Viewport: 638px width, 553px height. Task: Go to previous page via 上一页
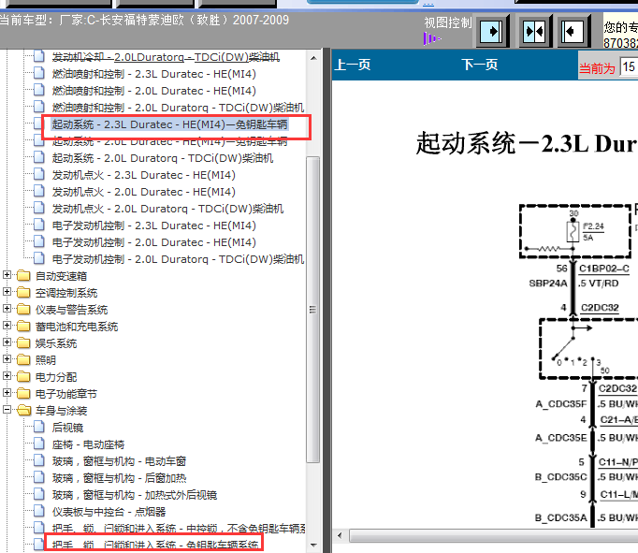coord(353,65)
